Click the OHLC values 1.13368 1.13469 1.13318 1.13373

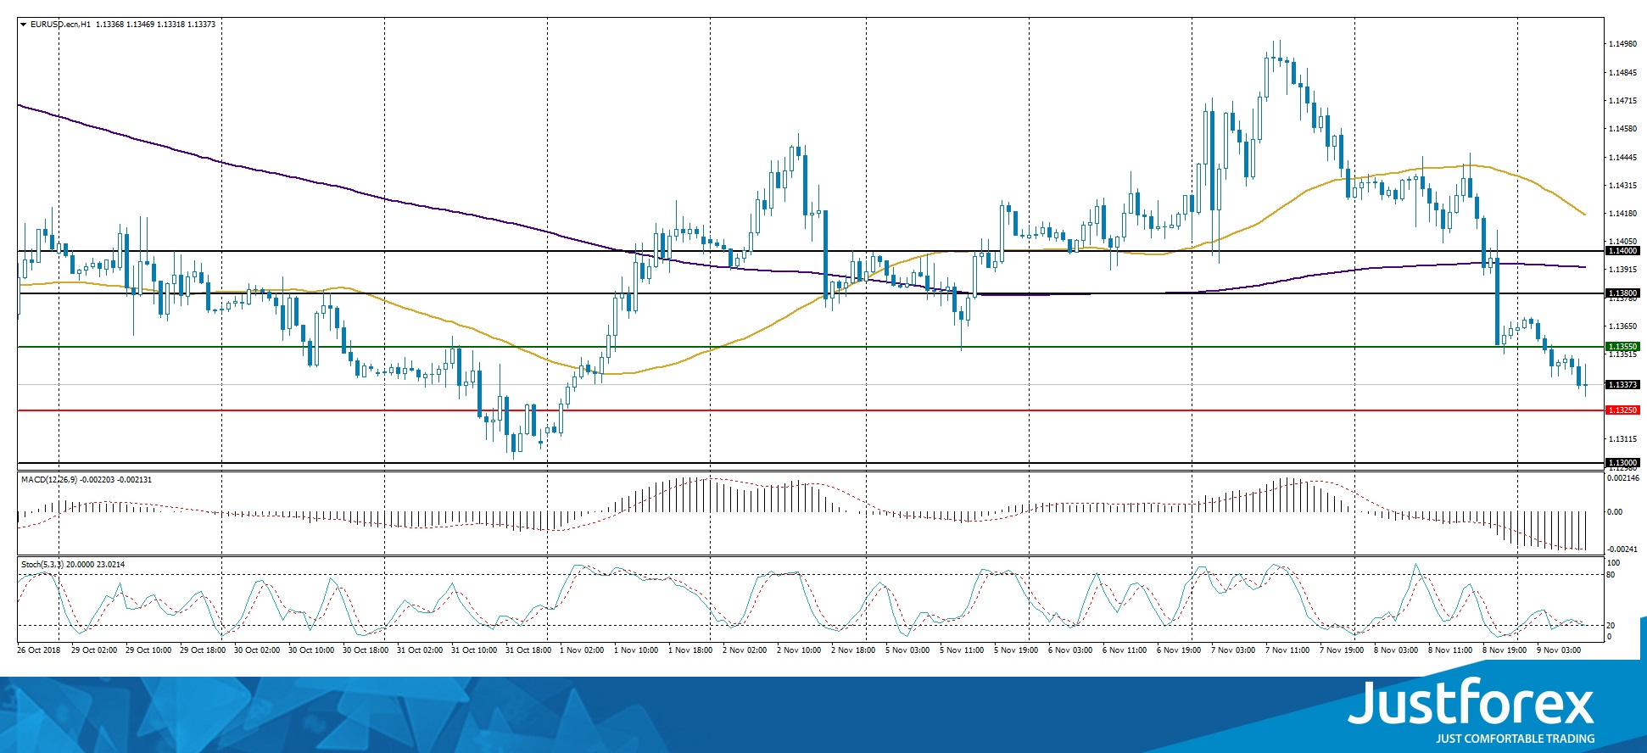tap(156, 25)
